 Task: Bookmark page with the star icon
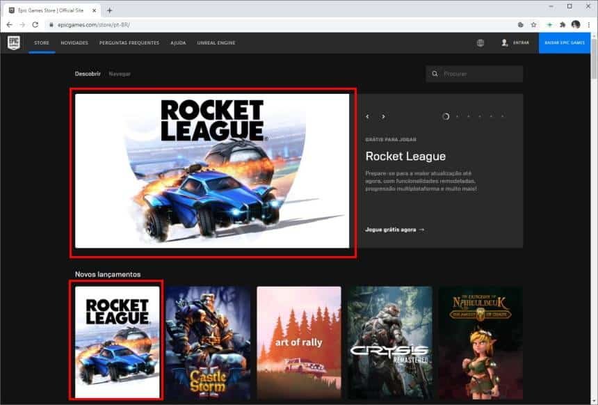coord(533,25)
